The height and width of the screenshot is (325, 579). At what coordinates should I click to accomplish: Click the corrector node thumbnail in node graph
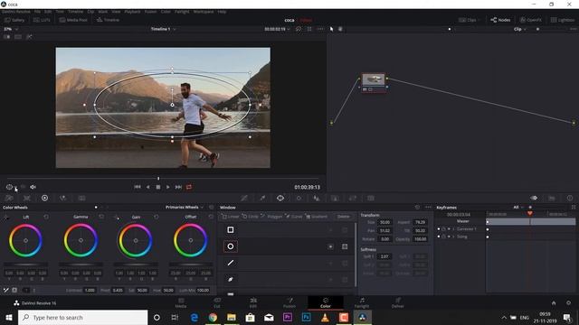coord(374,79)
